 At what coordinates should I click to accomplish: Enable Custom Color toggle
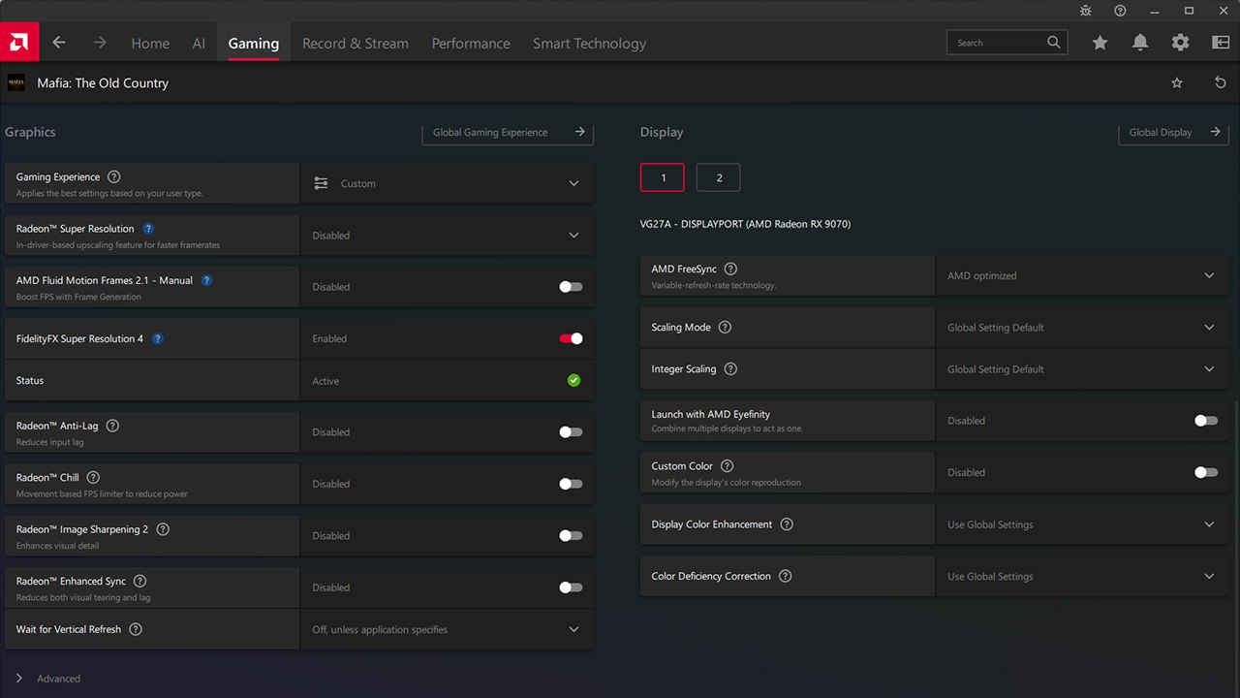pyautogui.click(x=1205, y=473)
